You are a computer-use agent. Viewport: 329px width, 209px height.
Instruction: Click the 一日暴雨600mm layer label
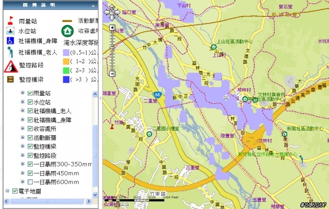(56, 182)
